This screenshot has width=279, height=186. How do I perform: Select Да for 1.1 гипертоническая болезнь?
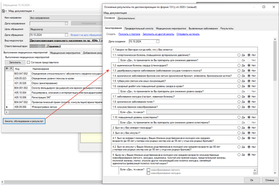coord(239,55)
